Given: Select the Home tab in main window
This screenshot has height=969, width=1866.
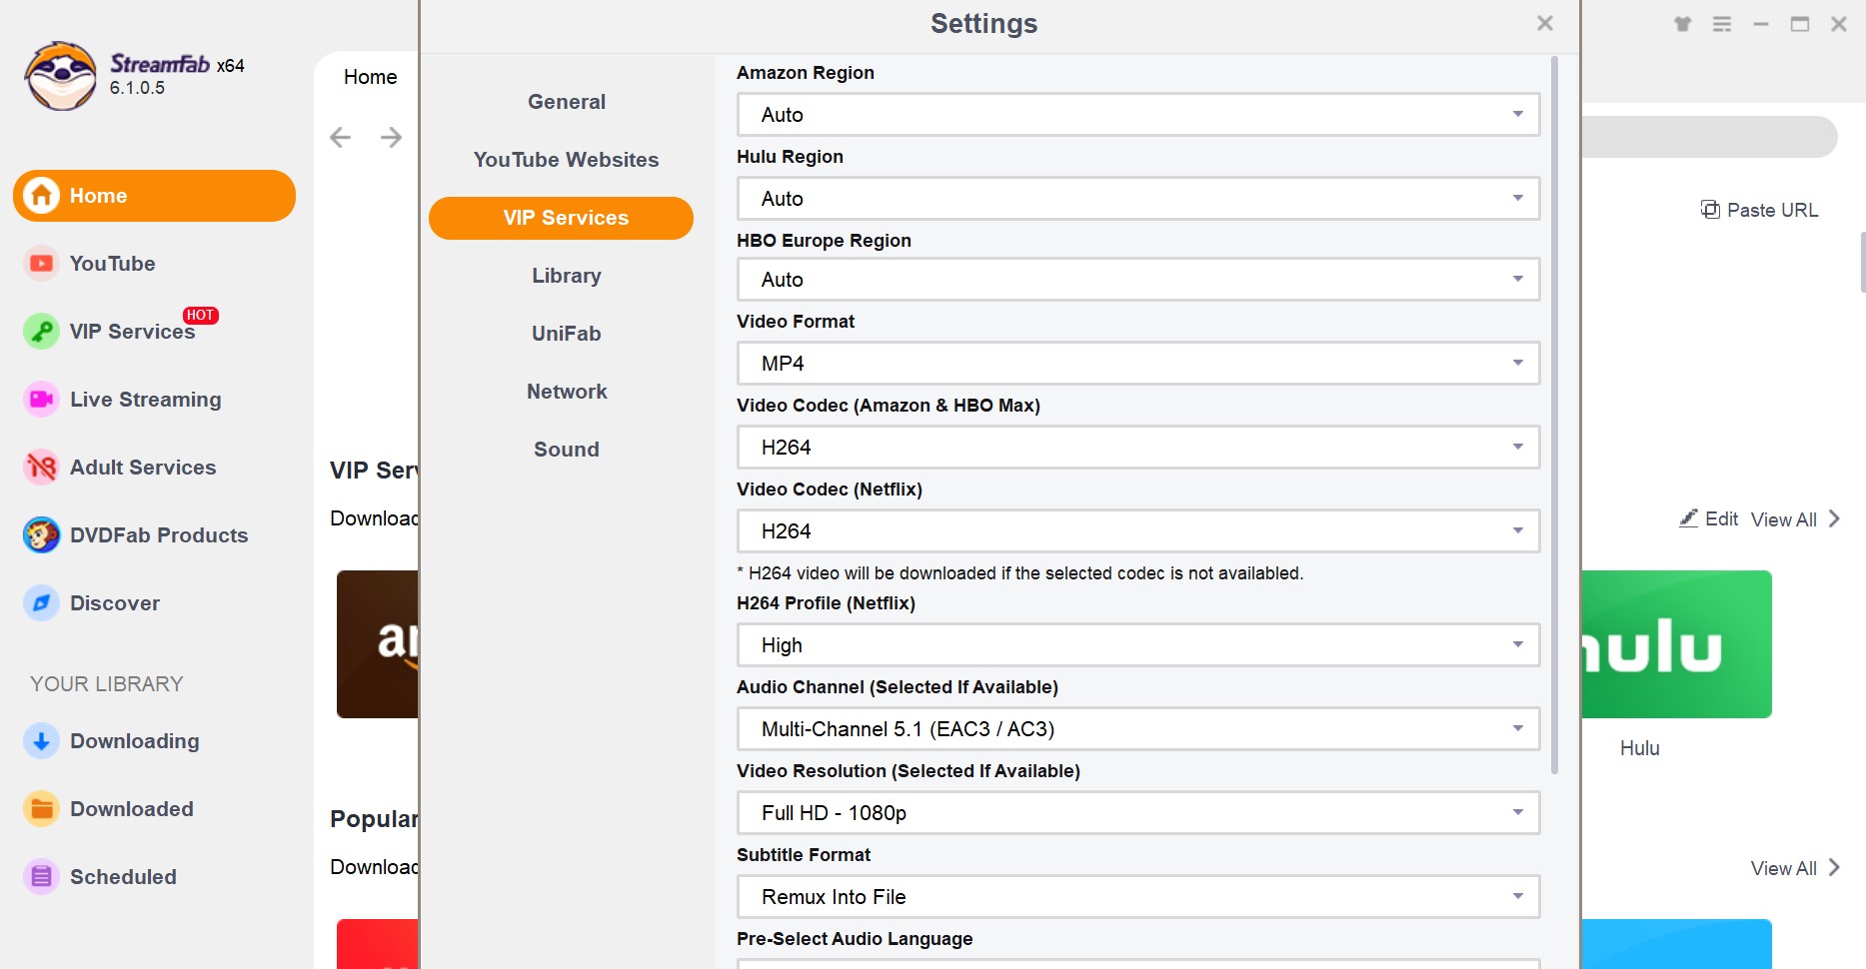Looking at the screenshot, I should 370,77.
